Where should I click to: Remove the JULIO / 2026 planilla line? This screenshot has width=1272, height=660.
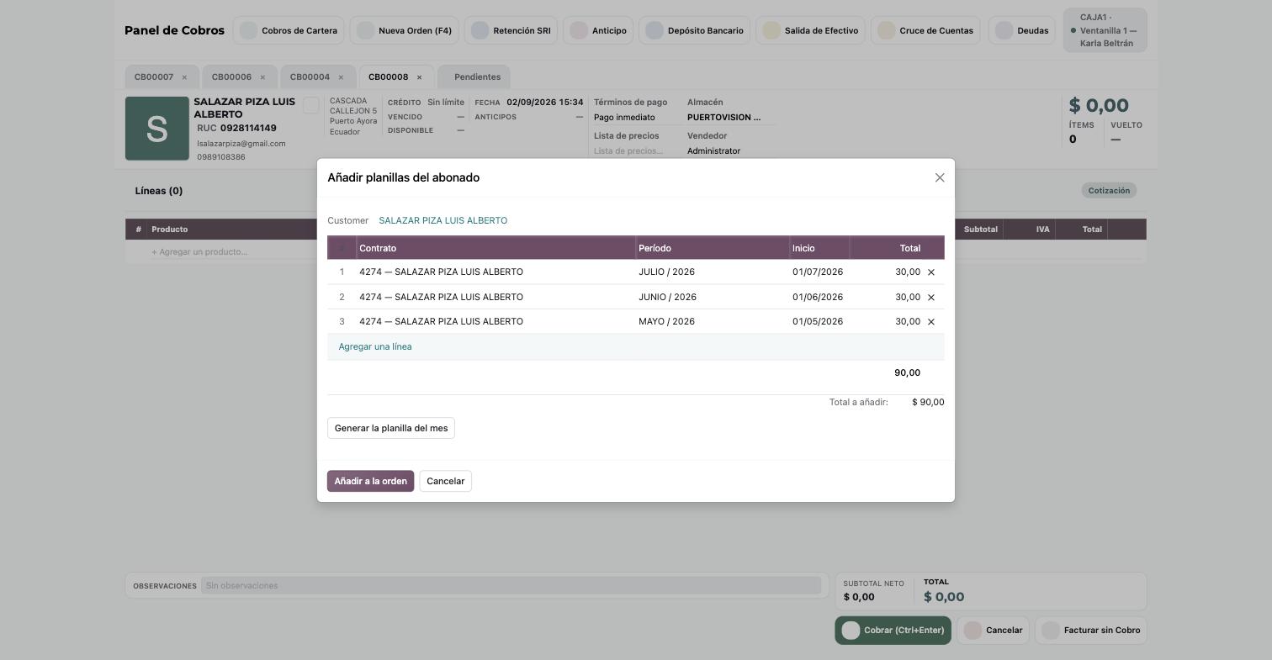pos(930,272)
